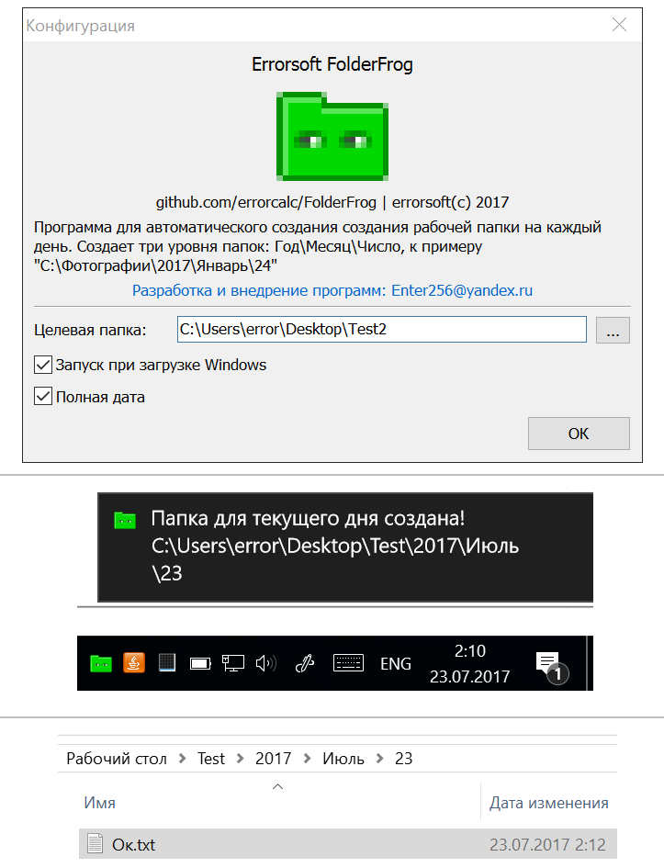Open the Enter256@yandex.ru developer link

[x=462, y=290]
